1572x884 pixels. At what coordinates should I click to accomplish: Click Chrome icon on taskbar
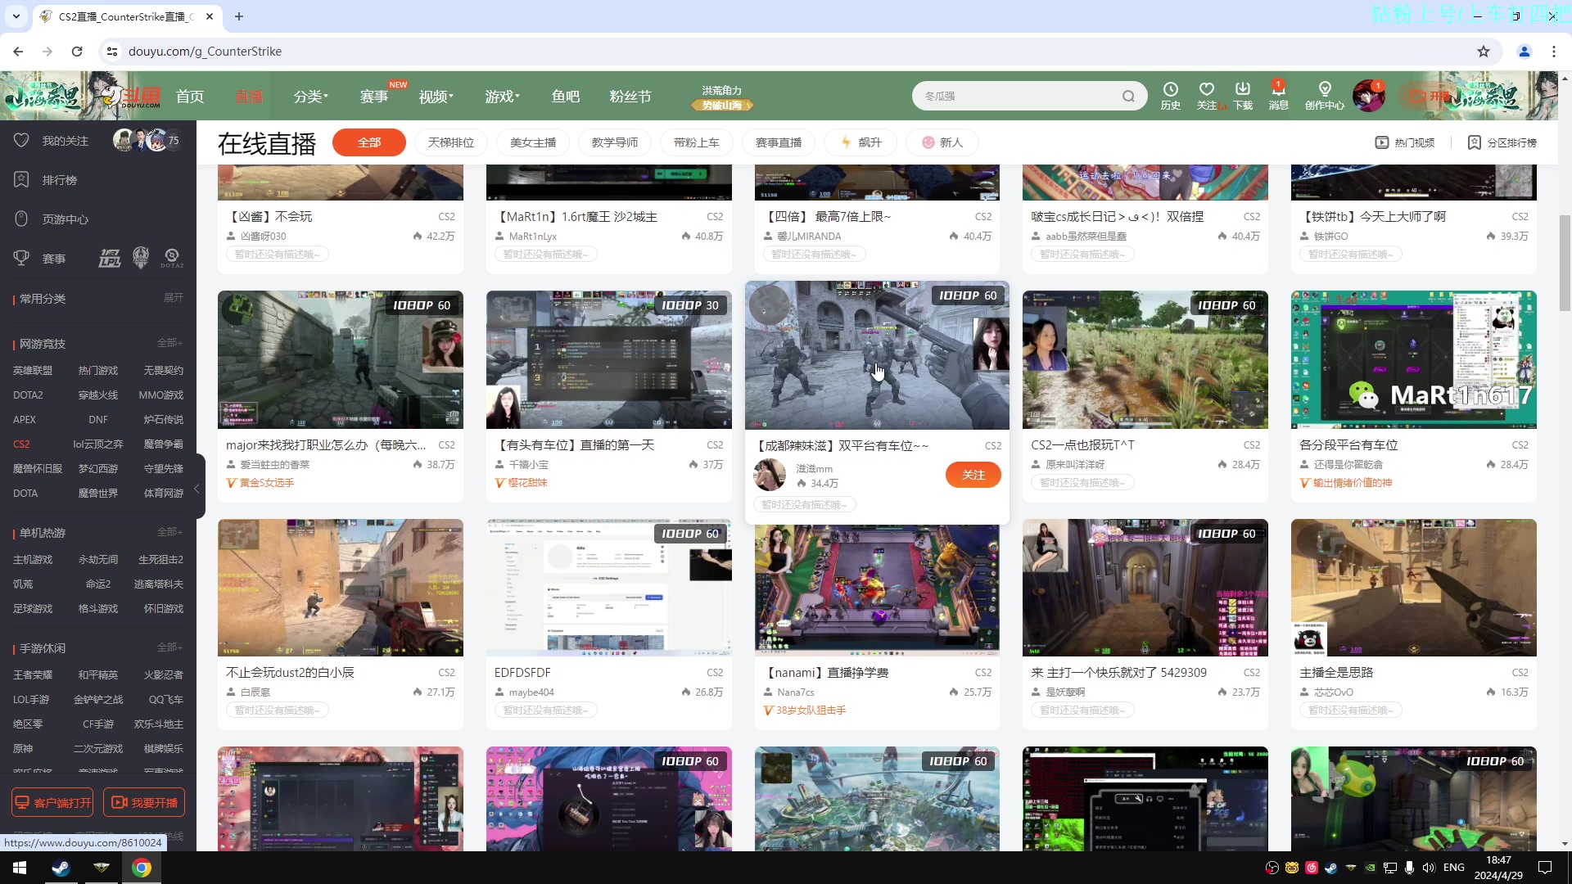[142, 868]
